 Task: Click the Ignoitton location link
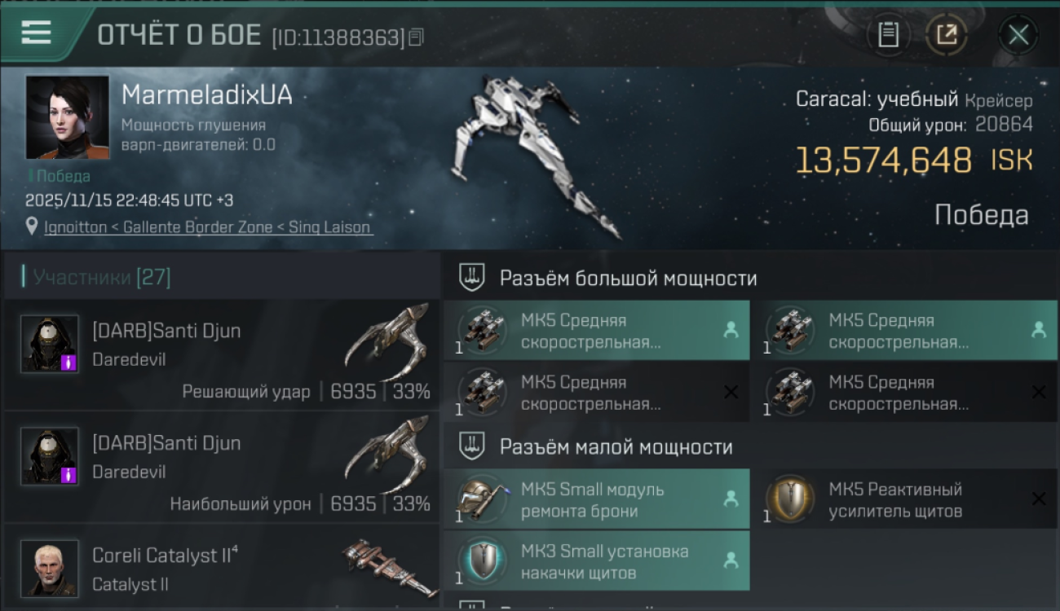209,227
